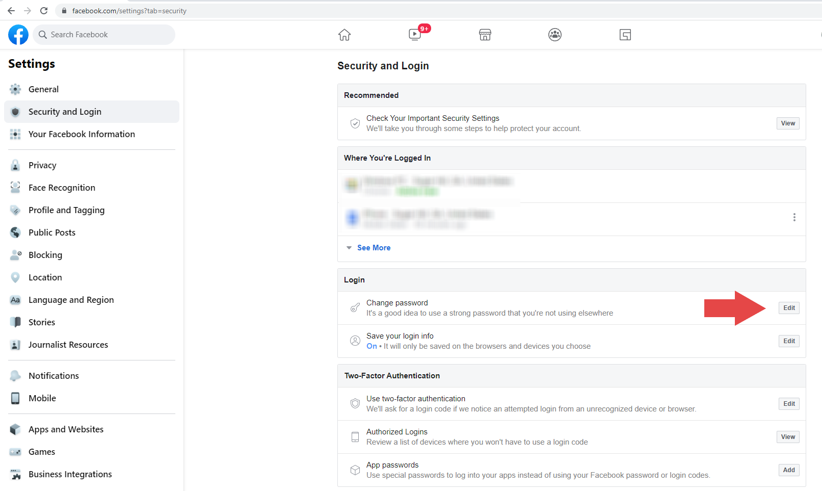The width and height of the screenshot is (822, 491).
Task: Click the 'App passwords' text
Action: (x=392, y=465)
